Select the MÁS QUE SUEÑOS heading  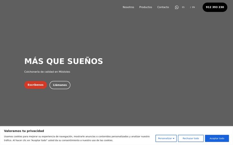click(64, 61)
